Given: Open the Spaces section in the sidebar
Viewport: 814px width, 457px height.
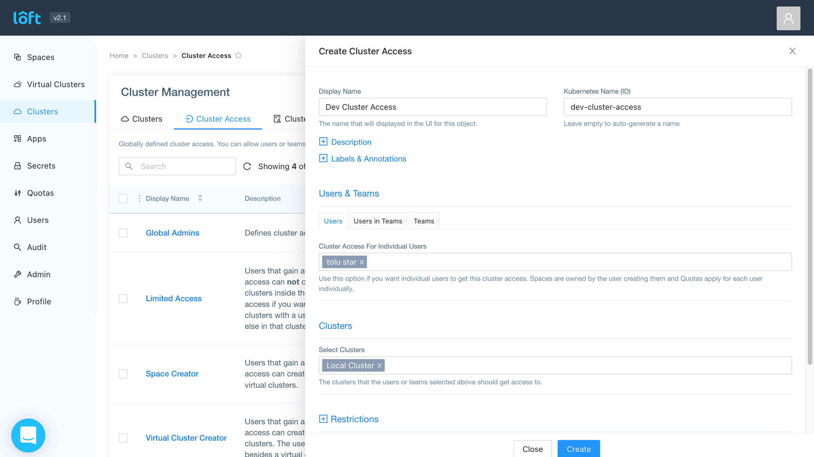Looking at the screenshot, I should pyautogui.click(x=40, y=57).
